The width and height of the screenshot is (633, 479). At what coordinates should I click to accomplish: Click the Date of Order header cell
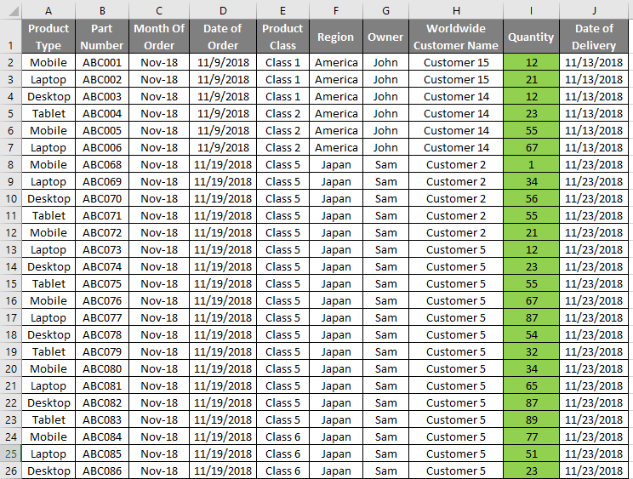coord(223,37)
